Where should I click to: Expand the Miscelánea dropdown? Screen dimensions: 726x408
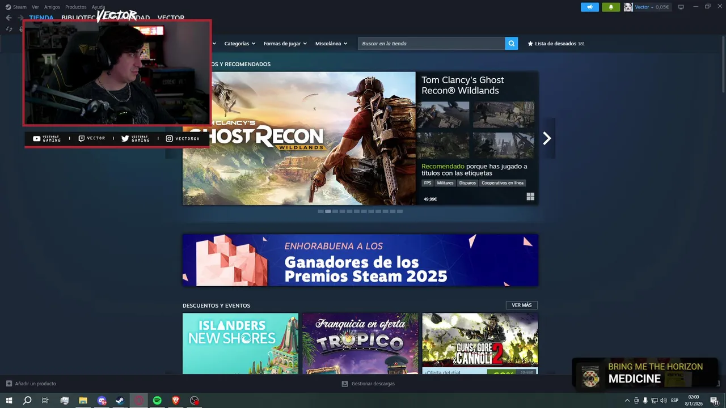331,44
